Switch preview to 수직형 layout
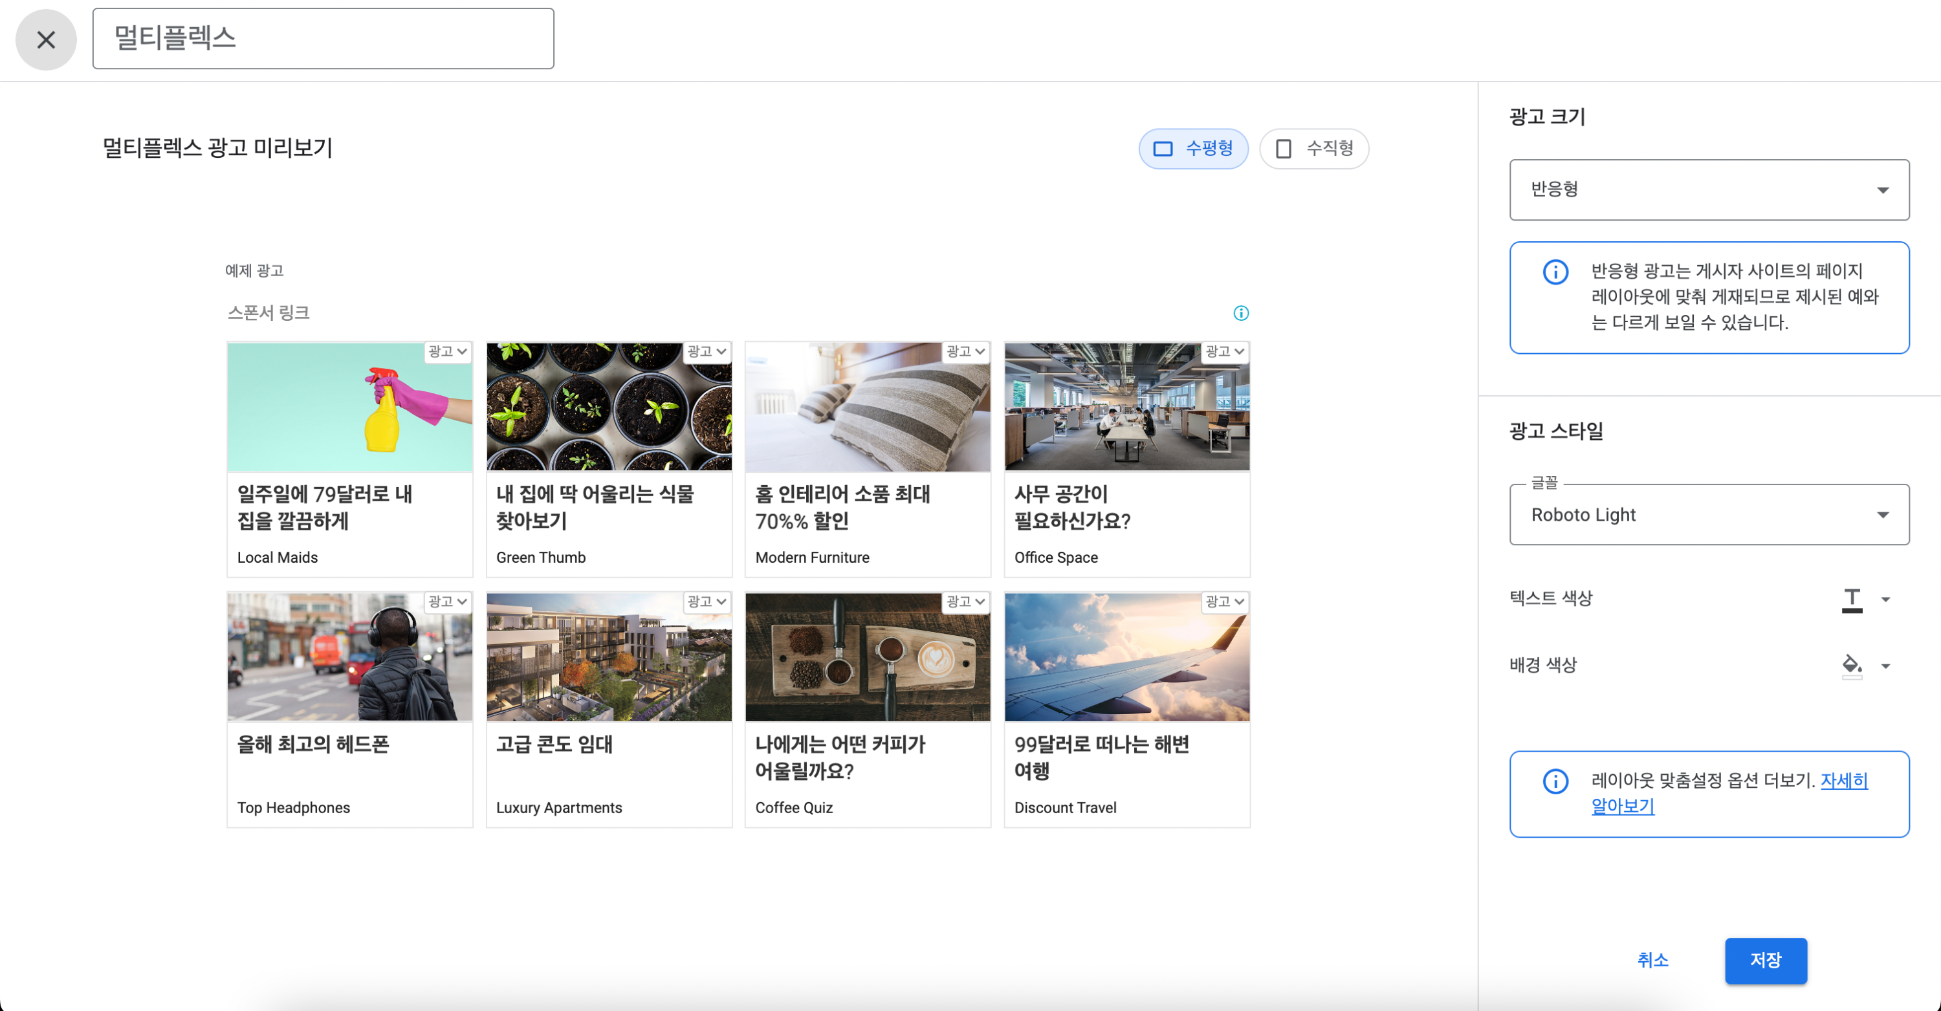Screen dimensions: 1941x1011 coord(1314,148)
